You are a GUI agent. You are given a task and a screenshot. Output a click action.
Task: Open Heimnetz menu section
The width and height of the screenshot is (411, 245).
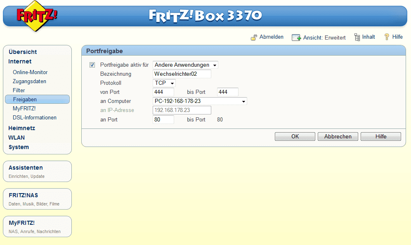(x=22, y=128)
